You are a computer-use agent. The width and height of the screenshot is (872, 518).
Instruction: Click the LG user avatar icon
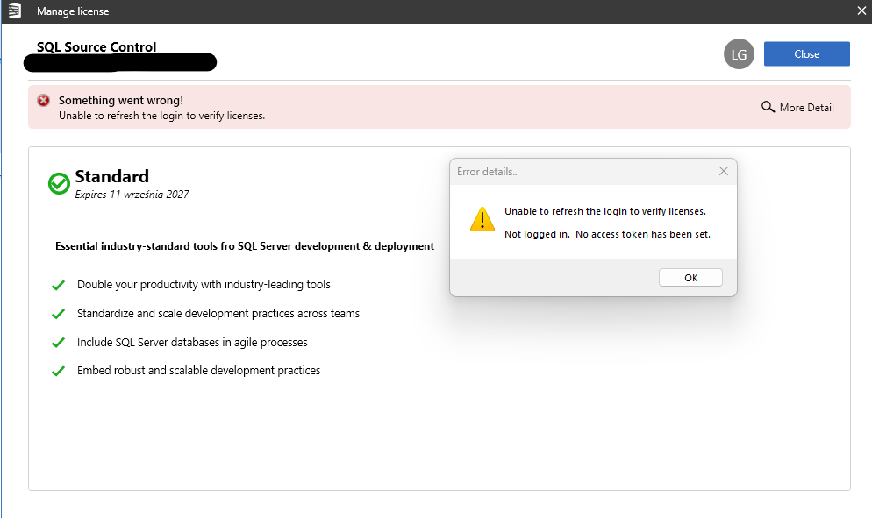739,54
